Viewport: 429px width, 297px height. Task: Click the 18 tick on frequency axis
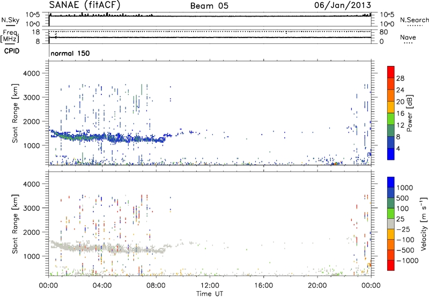(x=36, y=32)
